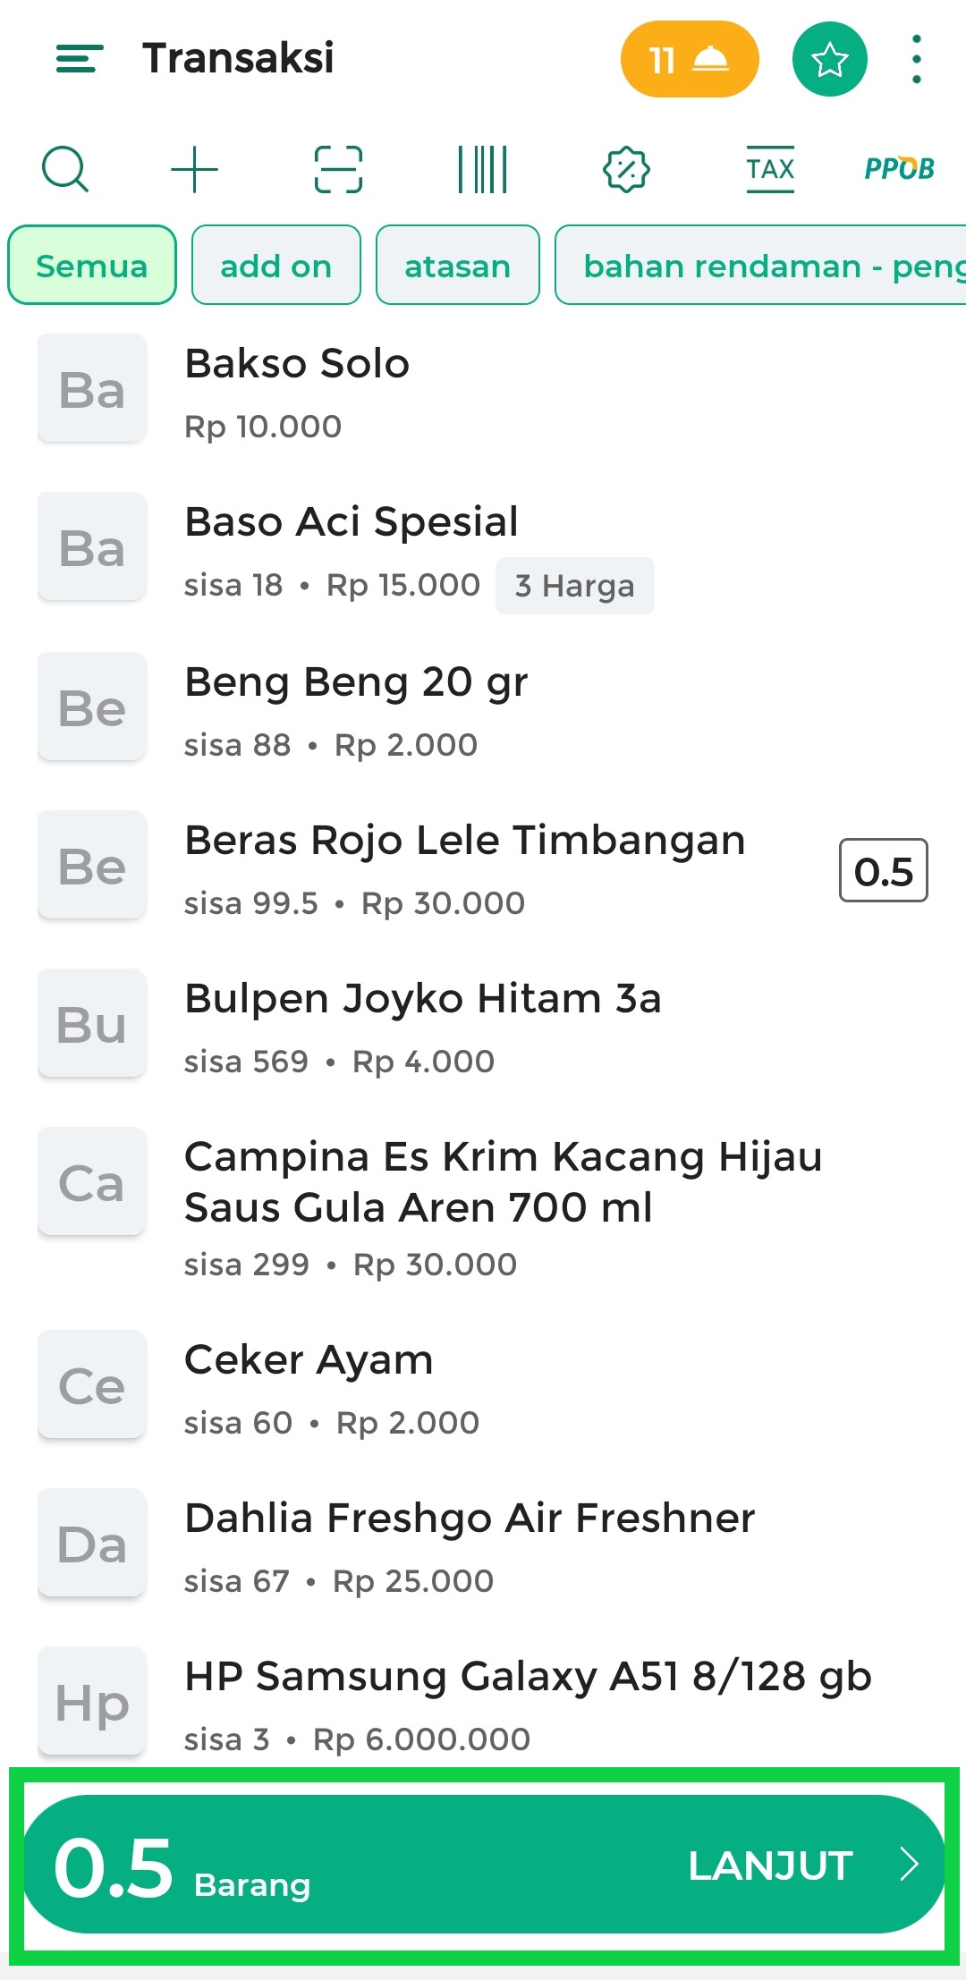Open the PPOB services icon
Screen dimensions: 966x1980
899,169
